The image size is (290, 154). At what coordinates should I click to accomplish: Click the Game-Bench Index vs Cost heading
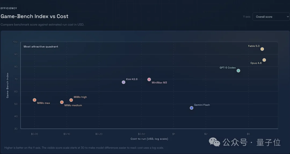35,16
